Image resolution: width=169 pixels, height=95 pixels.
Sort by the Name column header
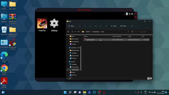click(x=98, y=36)
